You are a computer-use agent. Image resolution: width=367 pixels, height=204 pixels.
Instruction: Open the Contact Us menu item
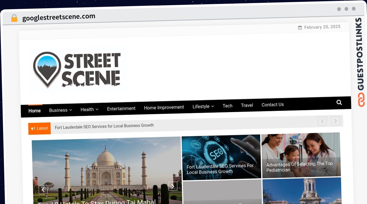(273, 104)
